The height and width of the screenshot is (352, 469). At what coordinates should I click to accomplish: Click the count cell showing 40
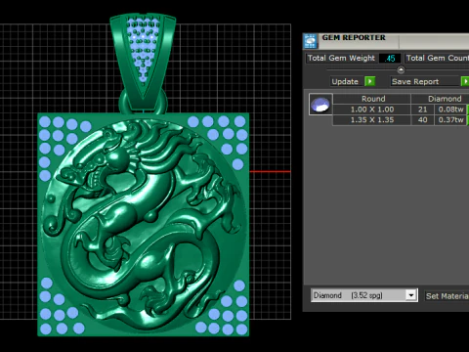pyautogui.click(x=422, y=120)
